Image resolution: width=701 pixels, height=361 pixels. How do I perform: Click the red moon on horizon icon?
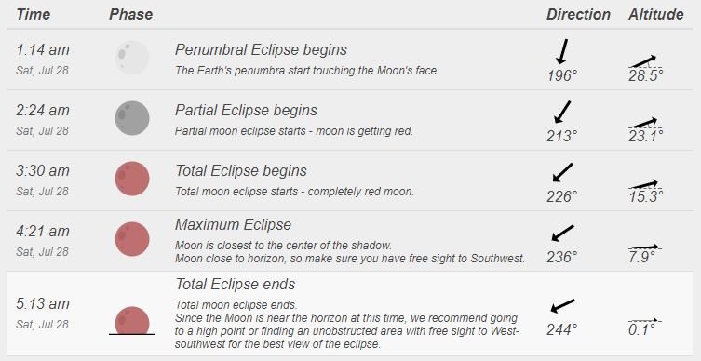[132, 320]
